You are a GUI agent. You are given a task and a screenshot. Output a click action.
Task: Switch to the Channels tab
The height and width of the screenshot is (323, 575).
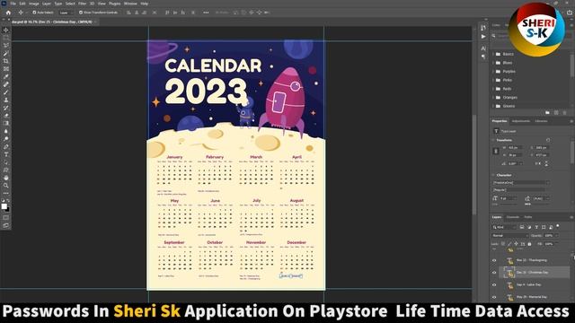tap(513, 217)
